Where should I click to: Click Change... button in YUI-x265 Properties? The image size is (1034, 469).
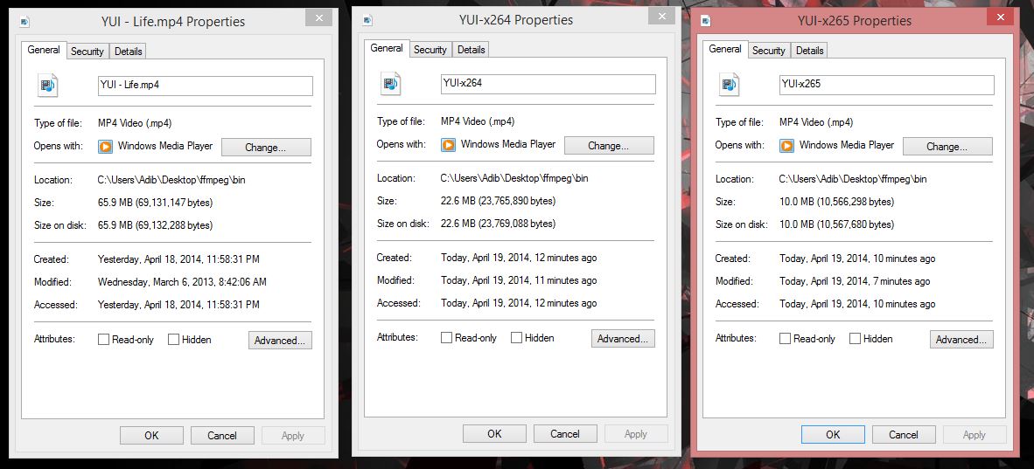click(x=947, y=146)
